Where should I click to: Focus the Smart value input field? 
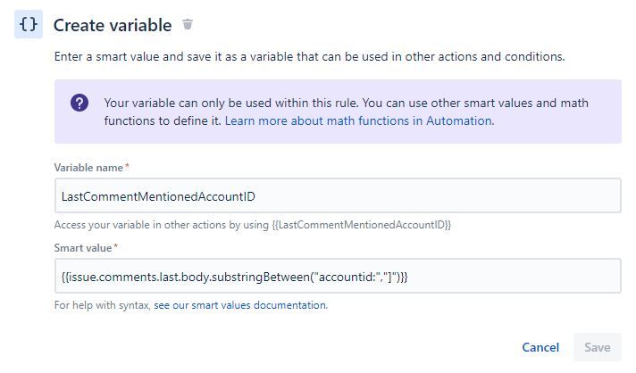[338, 277]
